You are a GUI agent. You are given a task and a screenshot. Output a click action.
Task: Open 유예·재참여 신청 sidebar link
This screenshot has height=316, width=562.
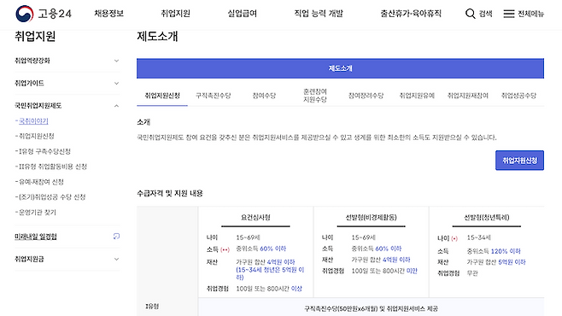click(41, 182)
